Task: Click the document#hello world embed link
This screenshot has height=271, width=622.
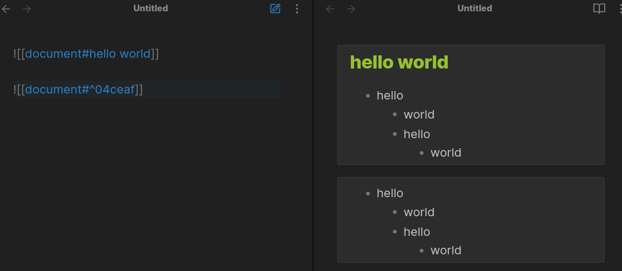Action: coord(88,54)
